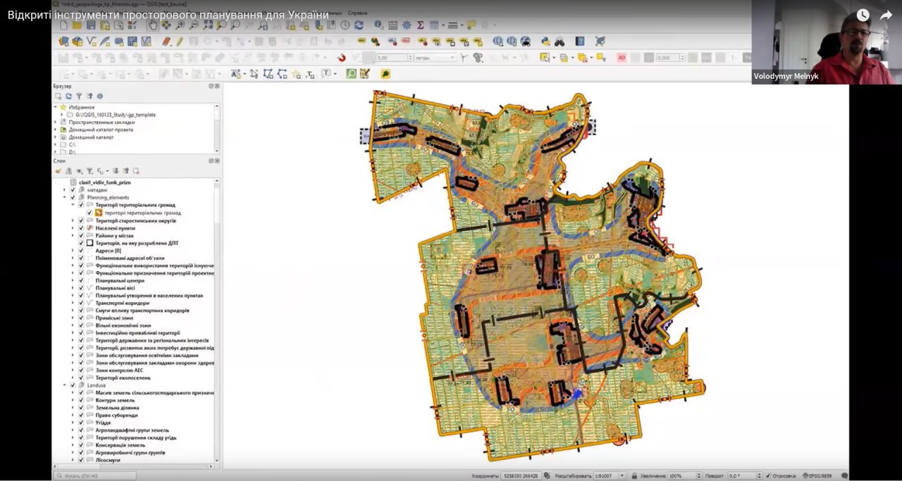Click the Share arrow button
Viewport: 902px width, 481px height.
pyautogui.click(x=886, y=15)
